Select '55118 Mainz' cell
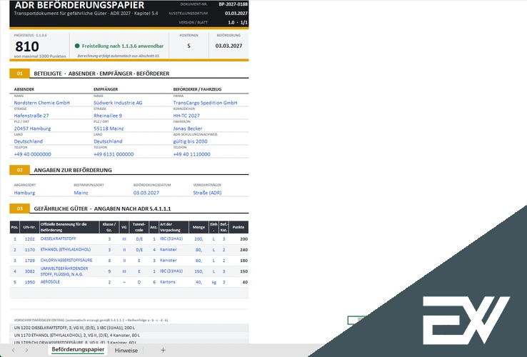 (109, 129)
